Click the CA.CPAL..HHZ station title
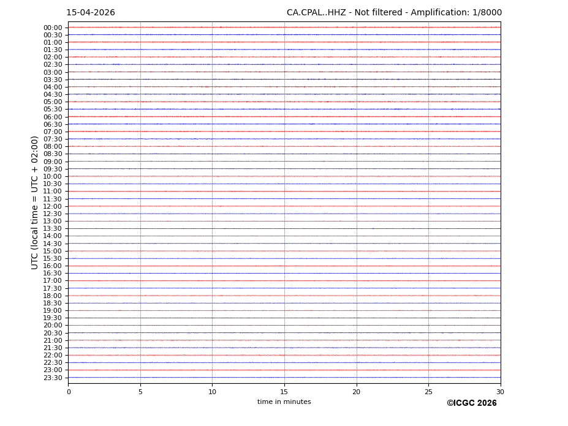 [393, 13]
